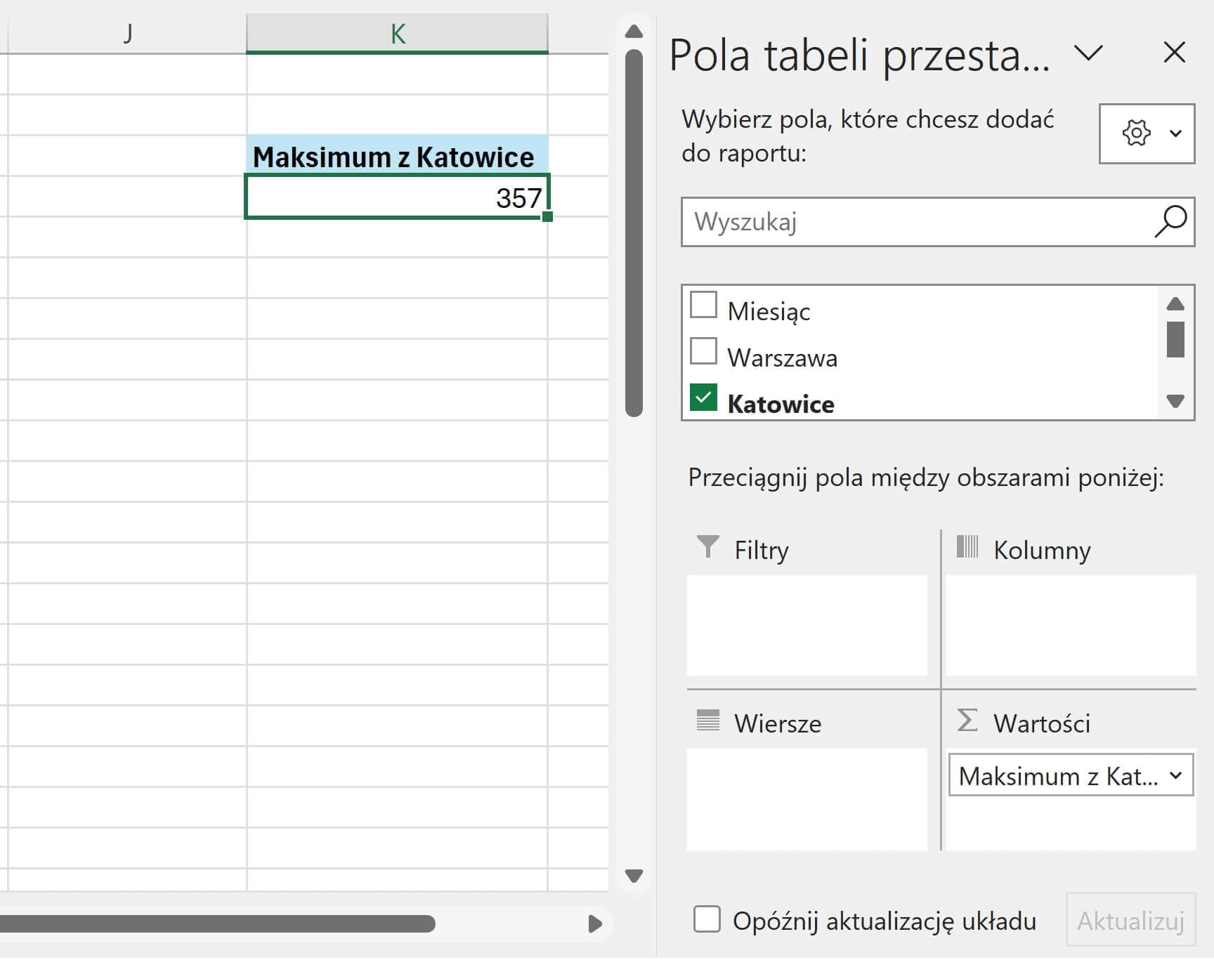Click the search magnifier icon in the field box
Viewport: 1214px width, 960px height.
[1170, 222]
